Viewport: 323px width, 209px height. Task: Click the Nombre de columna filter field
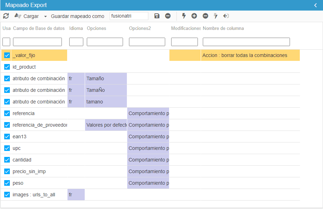coord(246,42)
